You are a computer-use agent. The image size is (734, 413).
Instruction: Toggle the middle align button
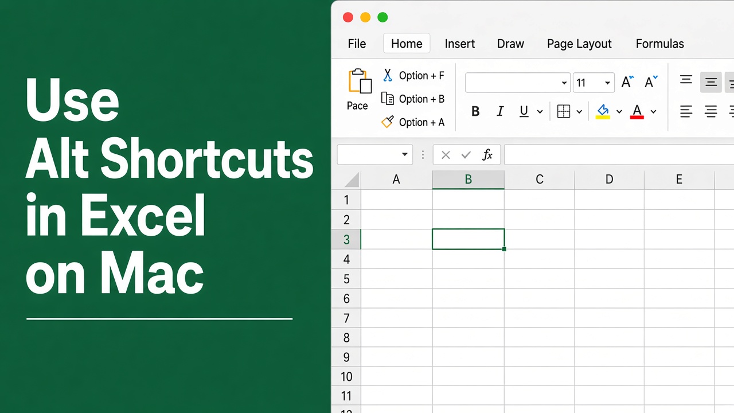click(x=711, y=83)
